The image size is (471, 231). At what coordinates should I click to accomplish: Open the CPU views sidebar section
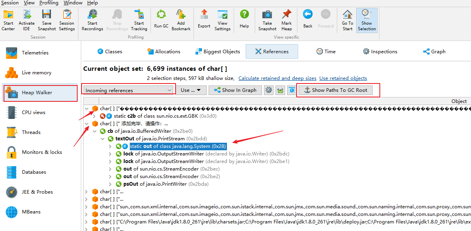pyautogui.click(x=40, y=113)
